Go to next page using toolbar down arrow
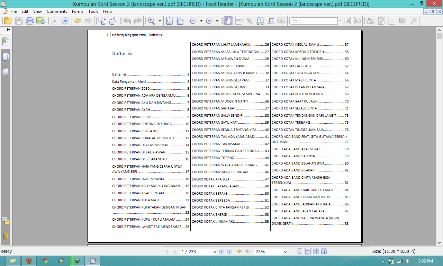The image size is (443, 266). (x=65, y=21)
